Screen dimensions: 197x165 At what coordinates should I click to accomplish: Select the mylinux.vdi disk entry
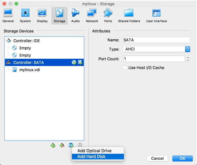coord(44,70)
